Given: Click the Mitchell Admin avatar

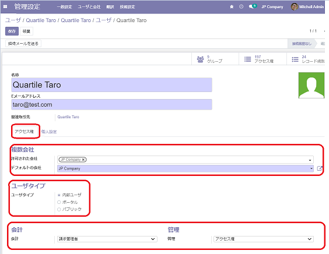Looking at the screenshot, I should pos(294,7).
